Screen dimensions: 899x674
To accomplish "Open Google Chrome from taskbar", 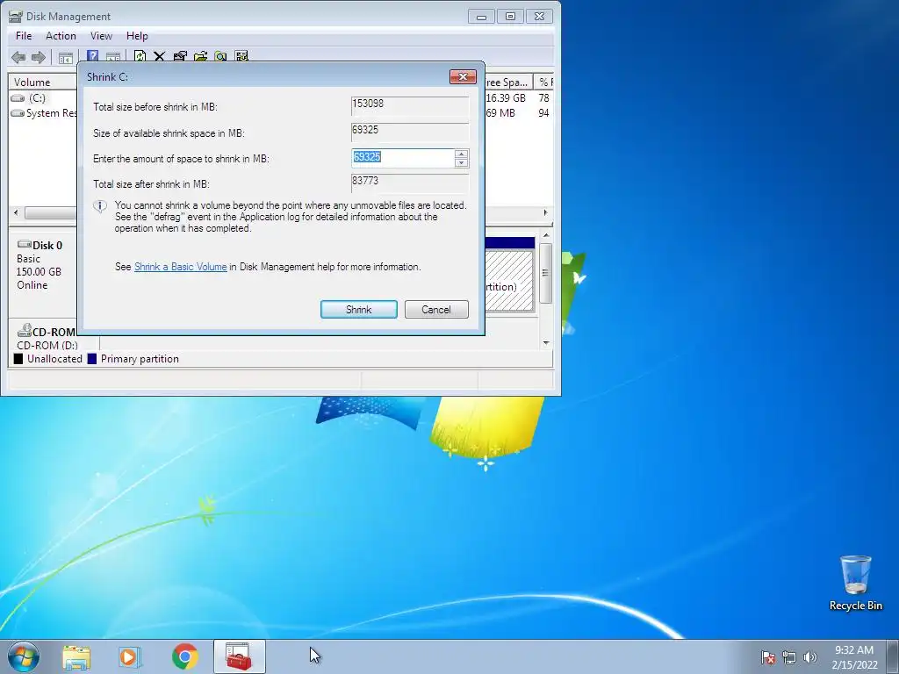I will tap(184, 656).
